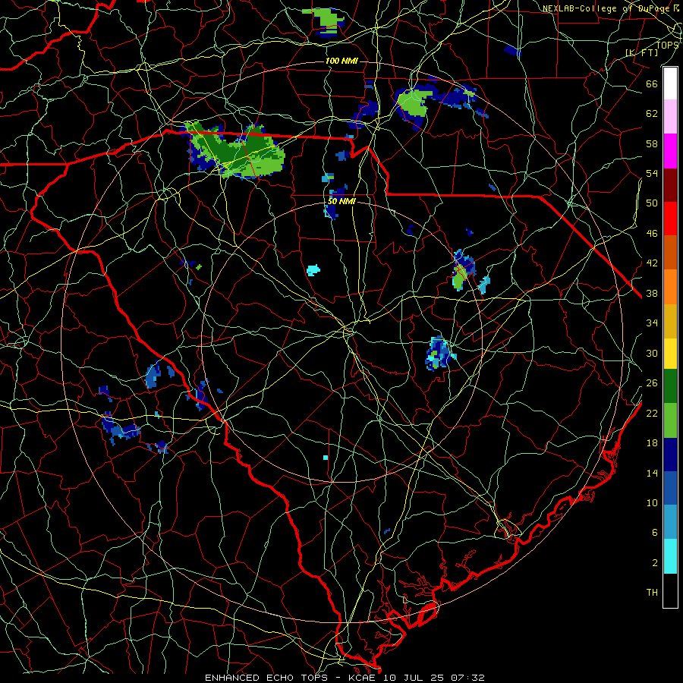The image size is (683, 683).
Task: Click the white swatch in the tops legend
Action: tap(670, 83)
